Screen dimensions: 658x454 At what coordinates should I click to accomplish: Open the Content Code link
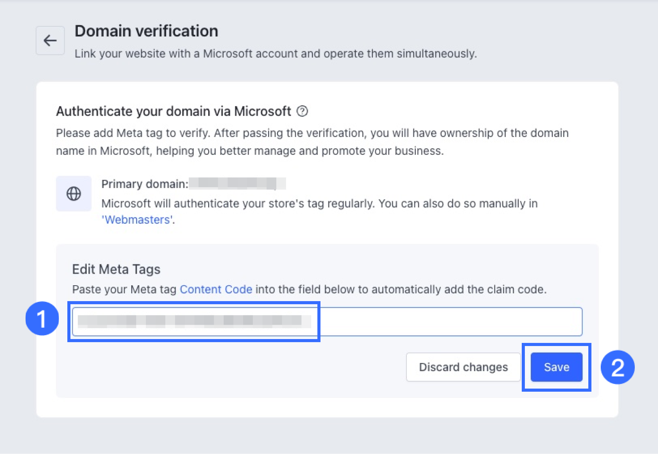(x=216, y=290)
